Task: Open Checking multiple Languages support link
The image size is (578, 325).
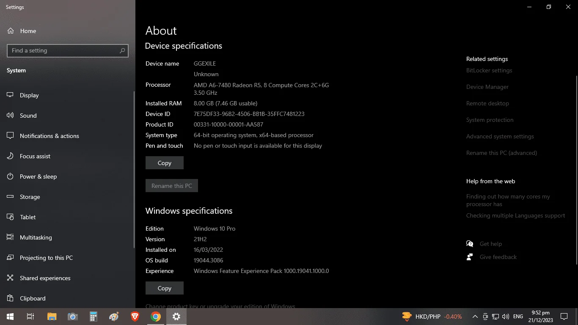Action: 515,215
